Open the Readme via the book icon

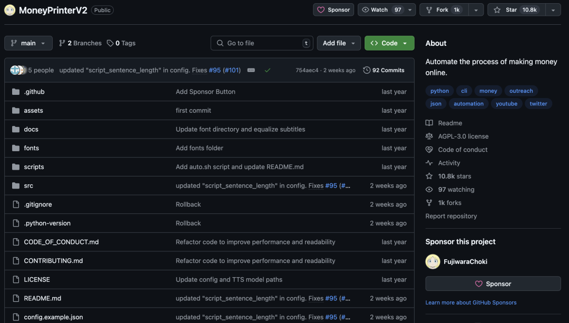tap(430, 123)
